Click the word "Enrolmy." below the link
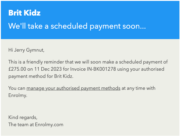 click(x=18, y=95)
